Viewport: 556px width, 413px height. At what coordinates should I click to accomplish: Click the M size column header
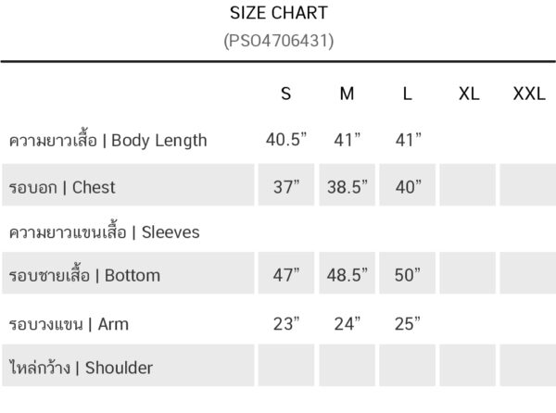click(x=347, y=94)
